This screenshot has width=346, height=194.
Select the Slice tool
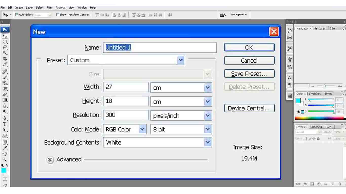click(5, 64)
